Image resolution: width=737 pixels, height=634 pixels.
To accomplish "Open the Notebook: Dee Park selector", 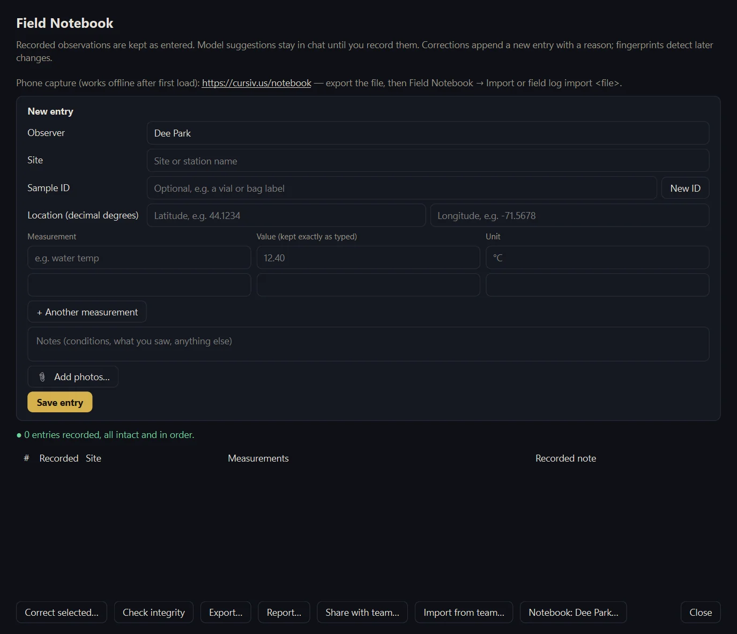I will tap(574, 612).
